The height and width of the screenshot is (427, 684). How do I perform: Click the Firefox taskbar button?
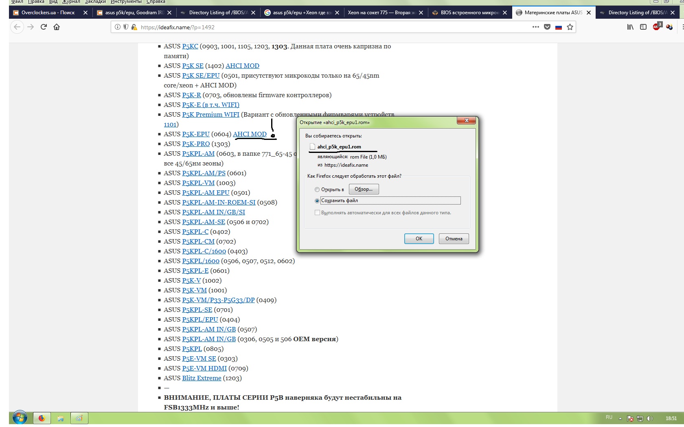click(x=42, y=418)
